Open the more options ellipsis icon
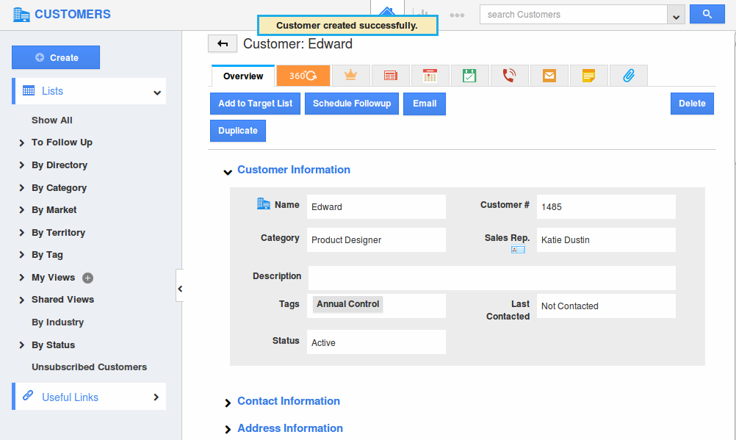 click(x=457, y=15)
